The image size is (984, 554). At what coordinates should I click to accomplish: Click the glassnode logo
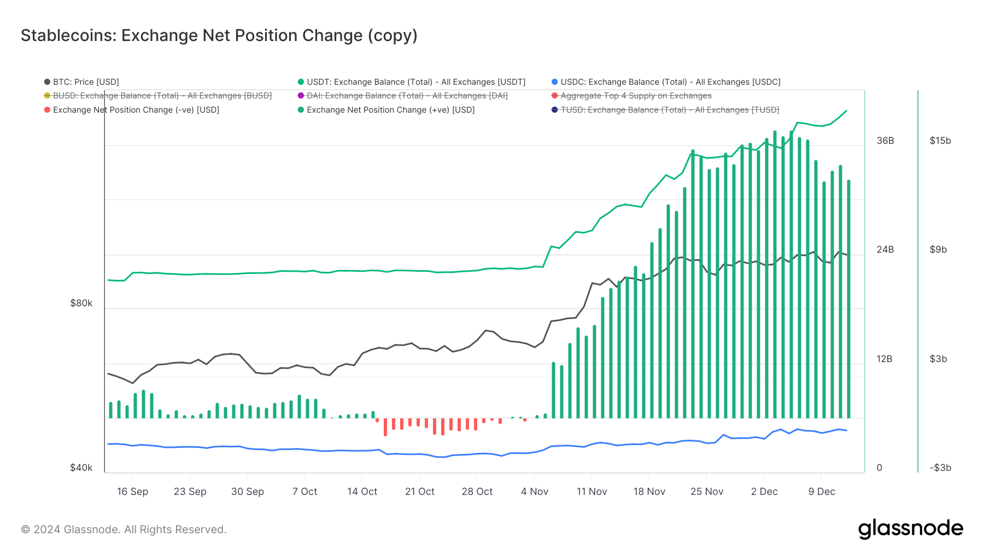pyautogui.click(x=910, y=529)
